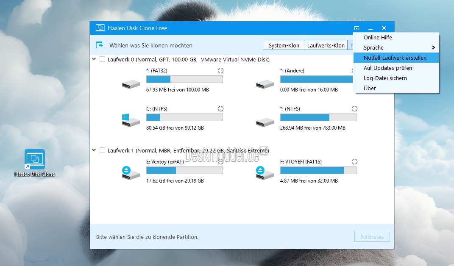Select the E: Ventoy partition radio button
Viewport: 454px width, 266px height.
coord(220,161)
